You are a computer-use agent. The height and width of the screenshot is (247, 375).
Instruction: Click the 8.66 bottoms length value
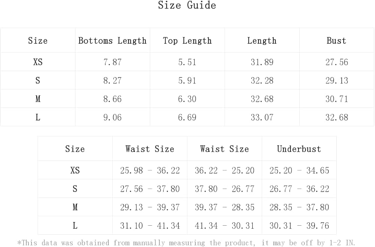click(x=112, y=99)
